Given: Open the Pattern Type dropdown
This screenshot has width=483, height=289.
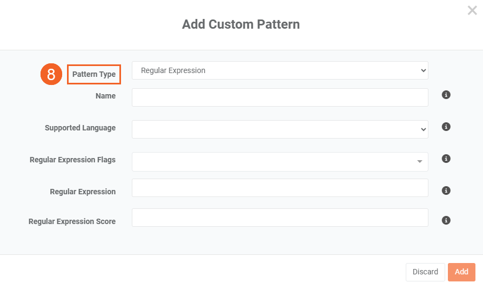Looking at the screenshot, I should [280, 70].
